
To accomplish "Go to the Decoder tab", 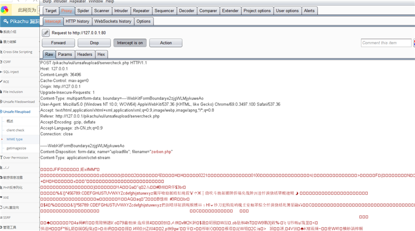I will click(187, 10).
